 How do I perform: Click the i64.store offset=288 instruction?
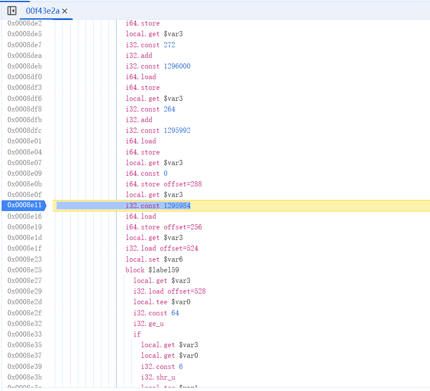tap(163, 184)
